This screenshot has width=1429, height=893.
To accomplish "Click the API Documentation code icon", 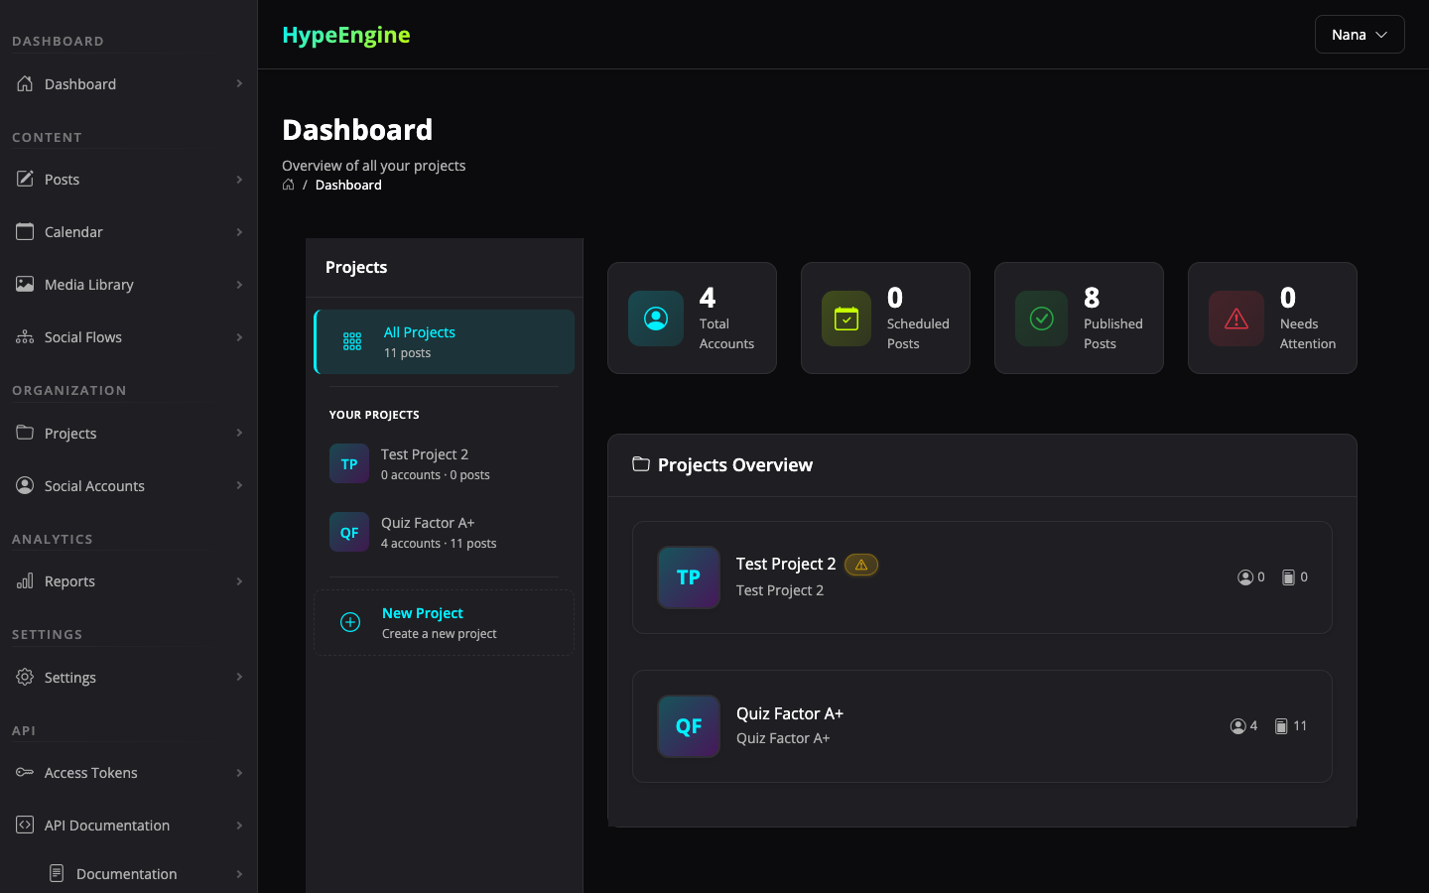I will pos(25,825).
